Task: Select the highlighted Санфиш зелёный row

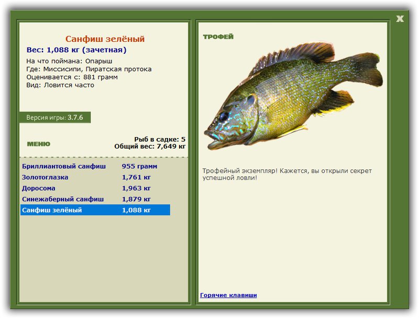Action: (x=95, y=210)
